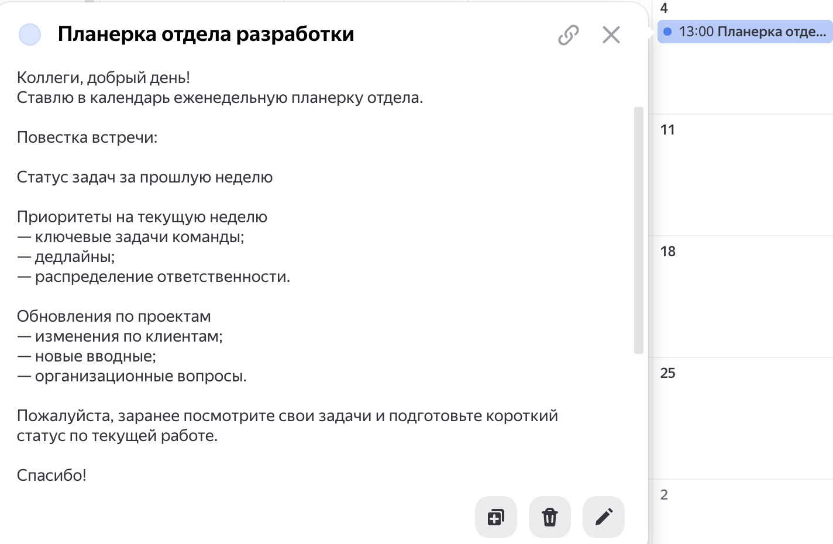Click the closing Спасибо! text

pos(51,476)
